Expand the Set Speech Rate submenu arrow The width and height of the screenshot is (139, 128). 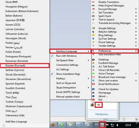(88, 60)
